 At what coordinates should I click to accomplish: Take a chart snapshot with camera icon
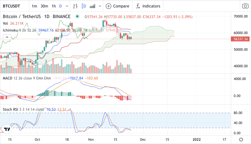click(x=245, y=6)
